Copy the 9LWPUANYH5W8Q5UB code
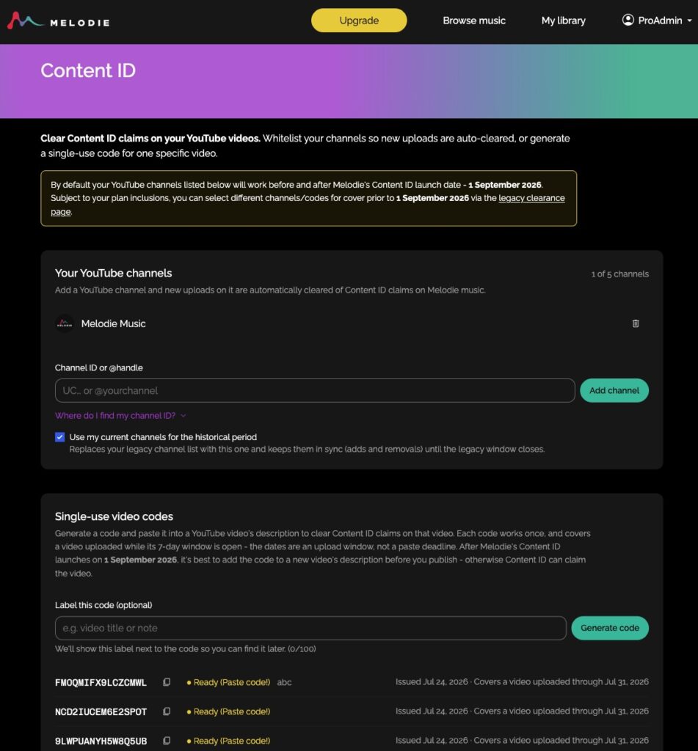Viewport: 698px width, 751px height. click(167, 741)
